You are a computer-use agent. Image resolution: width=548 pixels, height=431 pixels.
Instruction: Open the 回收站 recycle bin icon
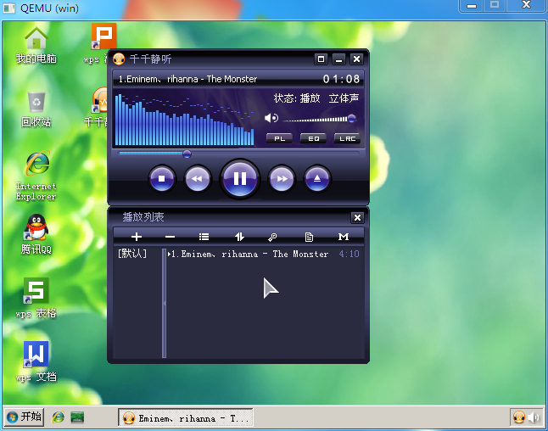pyautogui.click(x=36, y=109)
